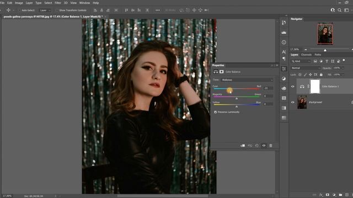Open the Info panel icon

coord(284,42)
